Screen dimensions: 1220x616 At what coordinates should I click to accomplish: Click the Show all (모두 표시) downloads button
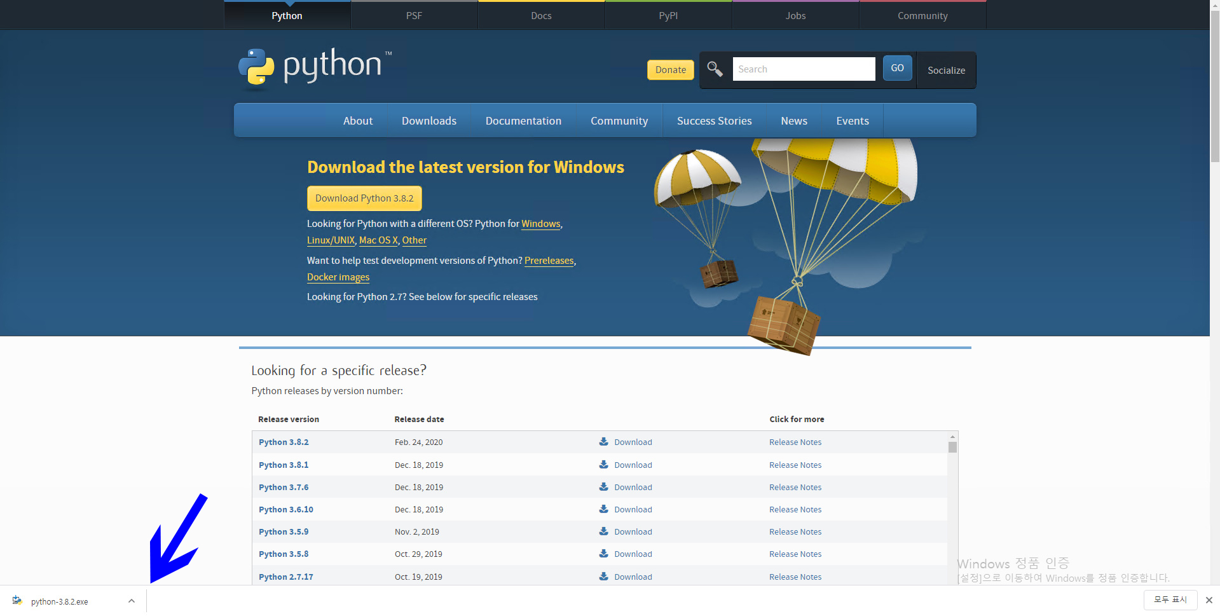tap(1170, 599)
